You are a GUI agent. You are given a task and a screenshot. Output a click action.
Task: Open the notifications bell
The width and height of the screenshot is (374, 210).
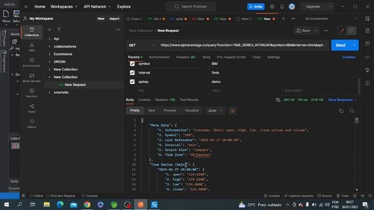click(282, 6)
